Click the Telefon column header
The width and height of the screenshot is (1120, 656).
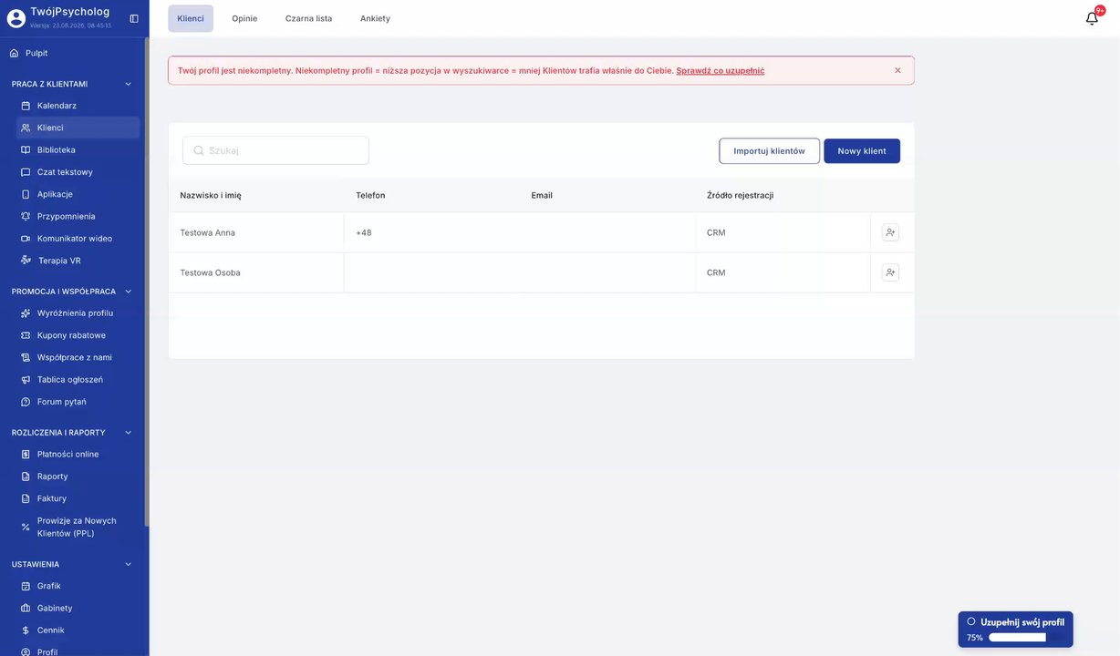(x=370, y=195)
